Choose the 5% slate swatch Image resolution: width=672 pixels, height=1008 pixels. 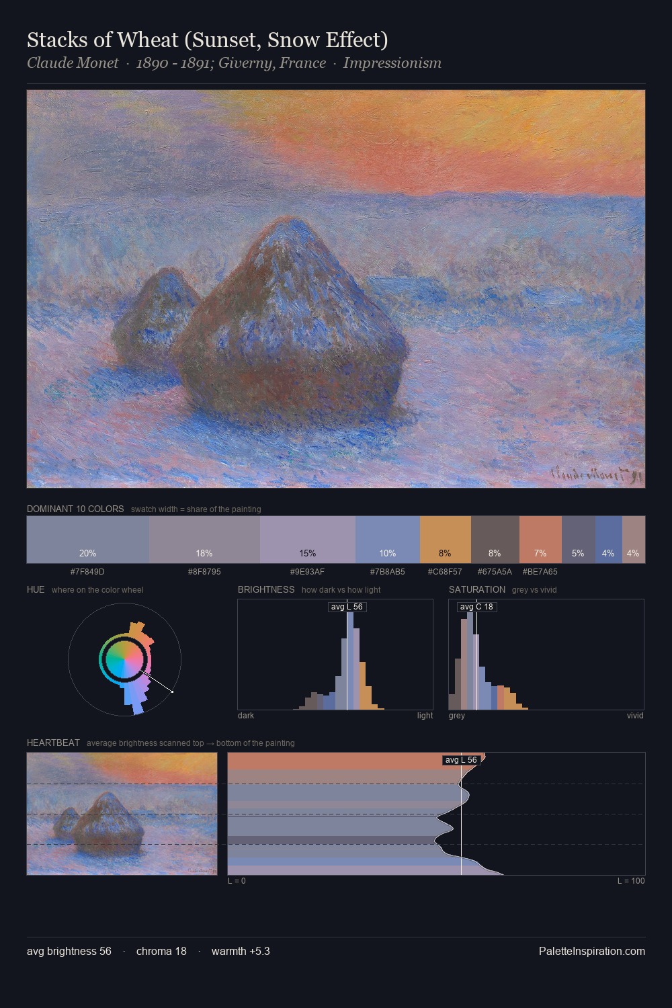point(579,539)
